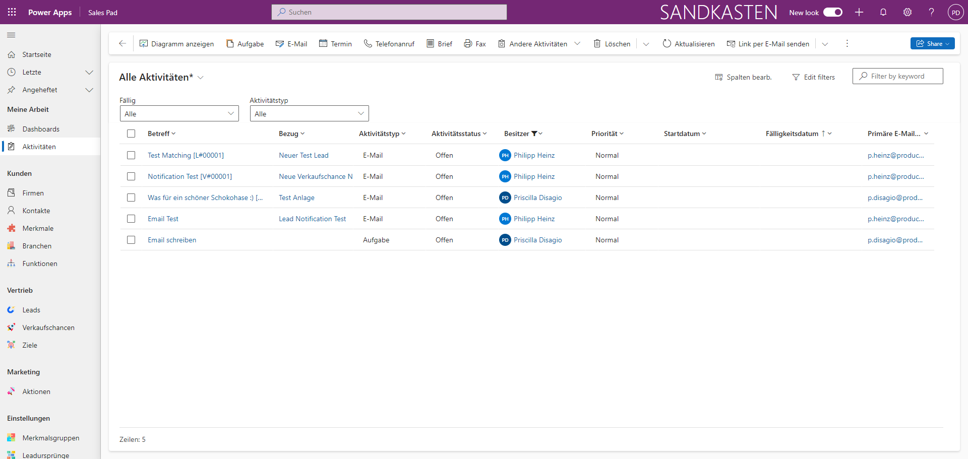Click the back arrow in command bar
968x459 pixels.
point(123,44)
